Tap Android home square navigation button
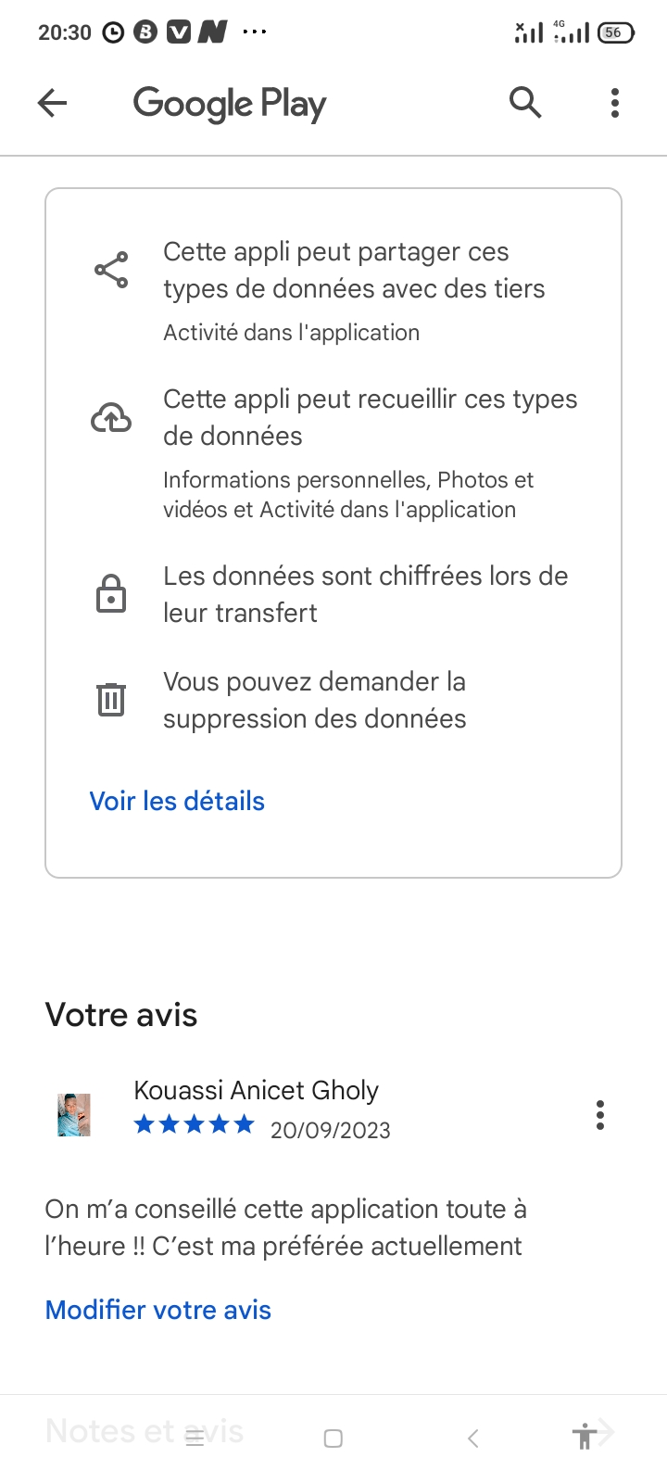This screenshot has height=1483, width=667. [x=333, y=1439]
